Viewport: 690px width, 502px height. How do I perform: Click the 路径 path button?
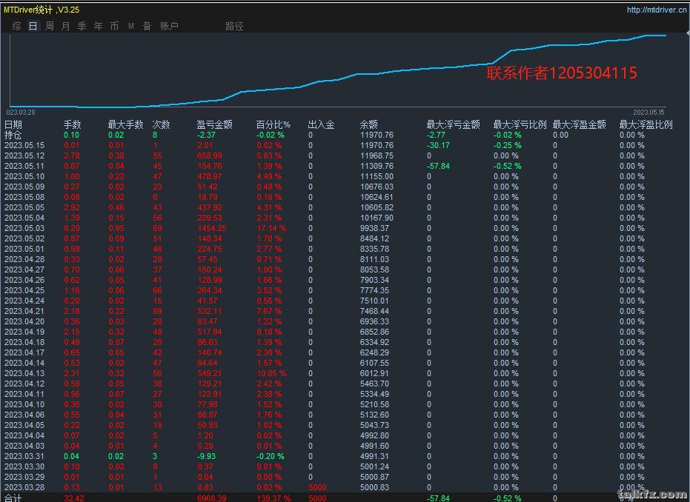pos(234,26)
